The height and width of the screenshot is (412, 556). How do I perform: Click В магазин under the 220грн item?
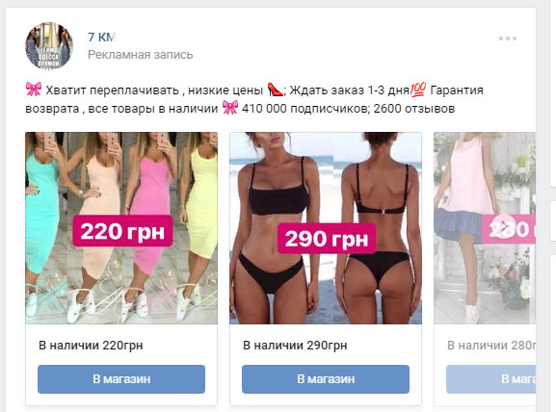click(121, 379)
